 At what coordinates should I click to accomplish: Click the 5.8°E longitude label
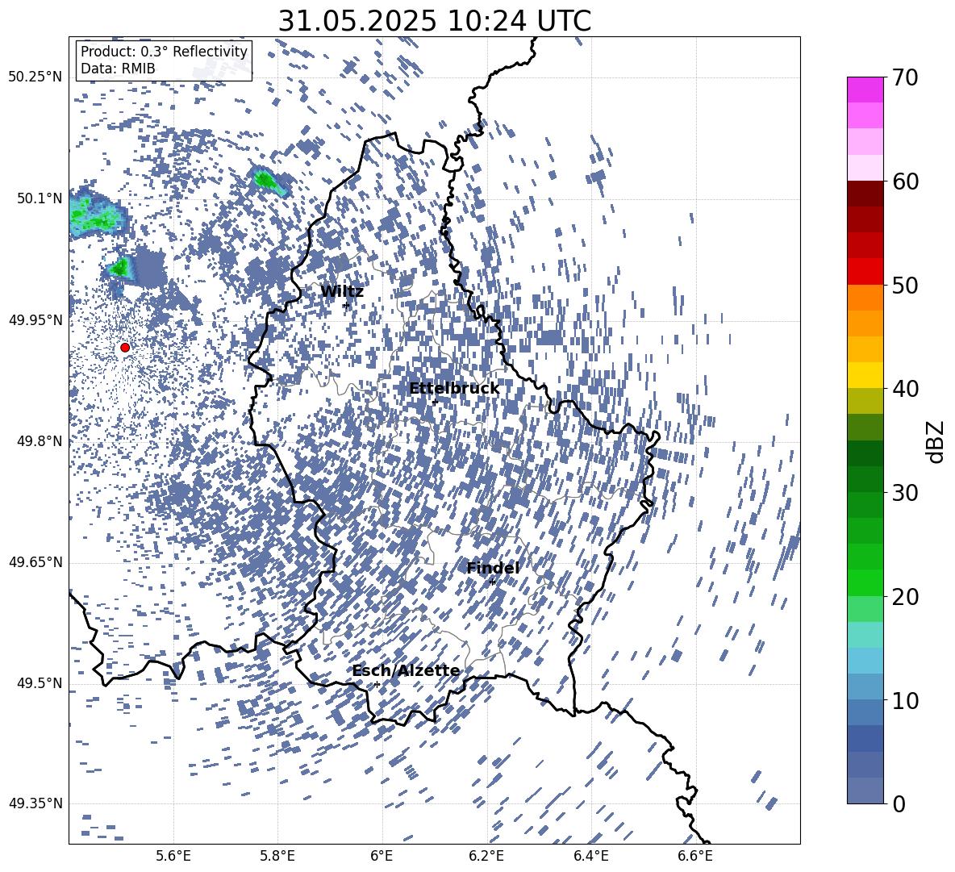277,856
